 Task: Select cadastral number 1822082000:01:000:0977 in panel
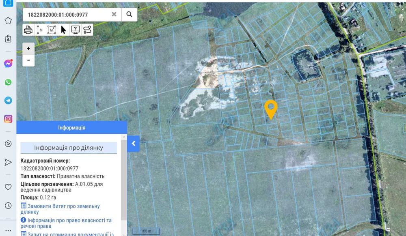(x=49, y=169)
